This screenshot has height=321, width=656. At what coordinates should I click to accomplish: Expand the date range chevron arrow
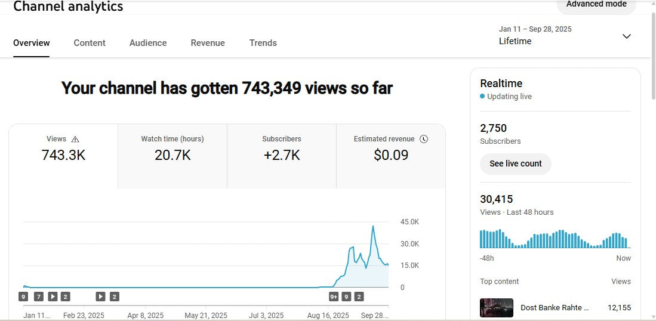[x=626, y=36]
